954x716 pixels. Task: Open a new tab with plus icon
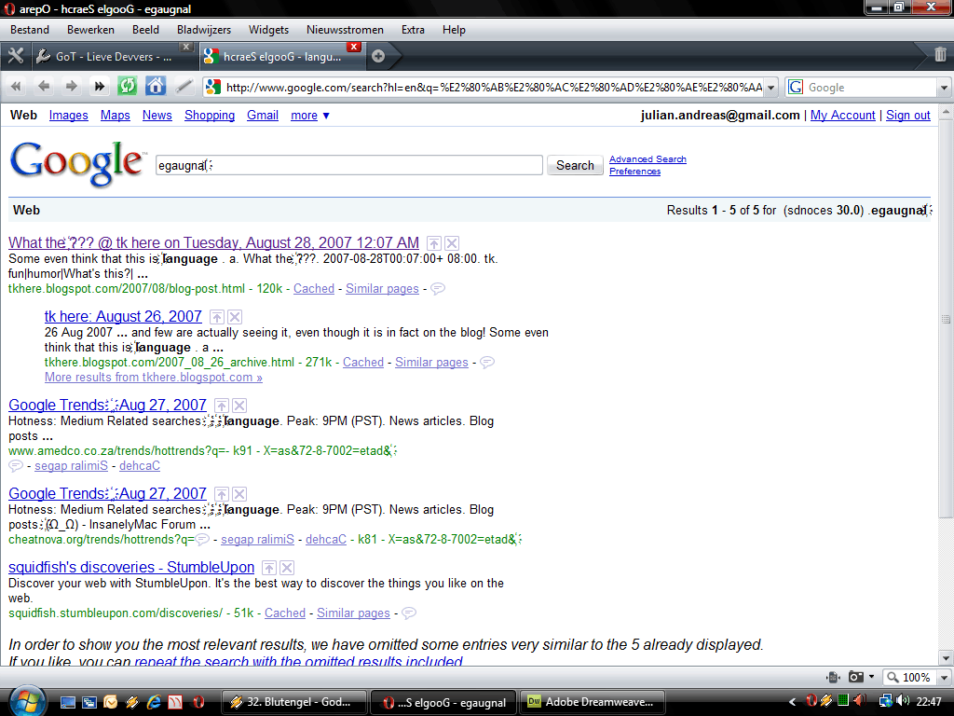(x=378, y=56)
